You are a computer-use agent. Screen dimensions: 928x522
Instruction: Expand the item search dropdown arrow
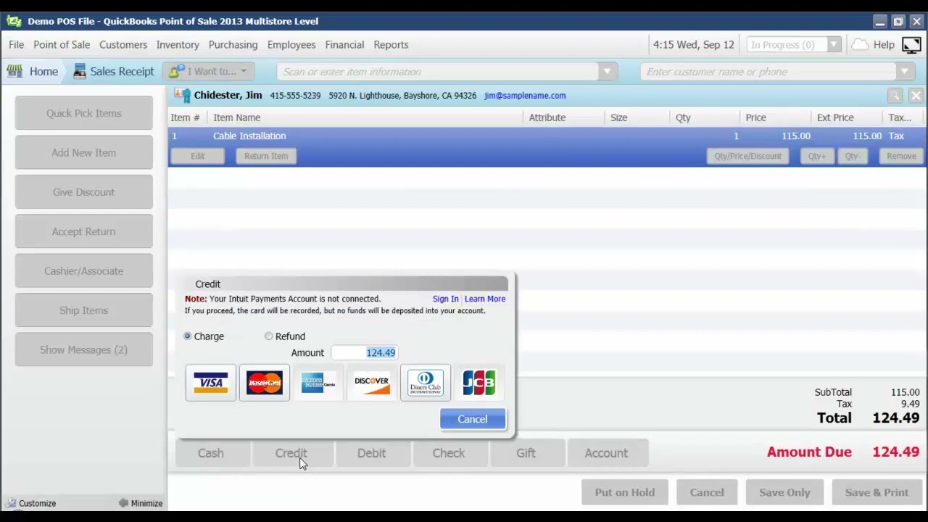607,72
